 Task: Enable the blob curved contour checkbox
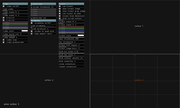60,18
